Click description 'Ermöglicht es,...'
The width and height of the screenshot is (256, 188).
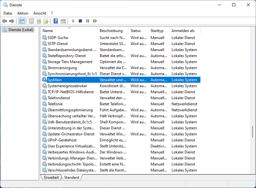tap(113, 140)
